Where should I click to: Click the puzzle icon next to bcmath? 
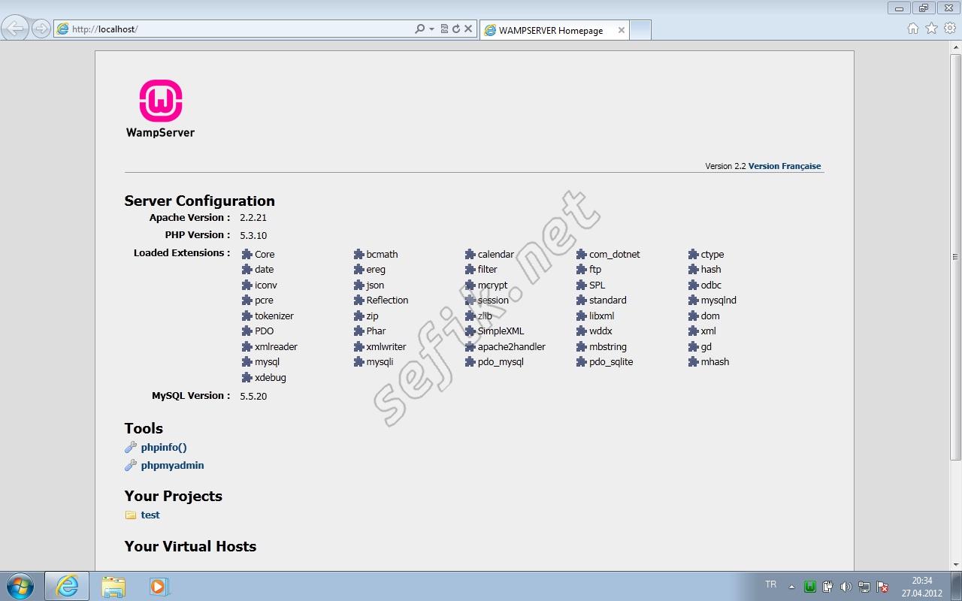[359, 254]
